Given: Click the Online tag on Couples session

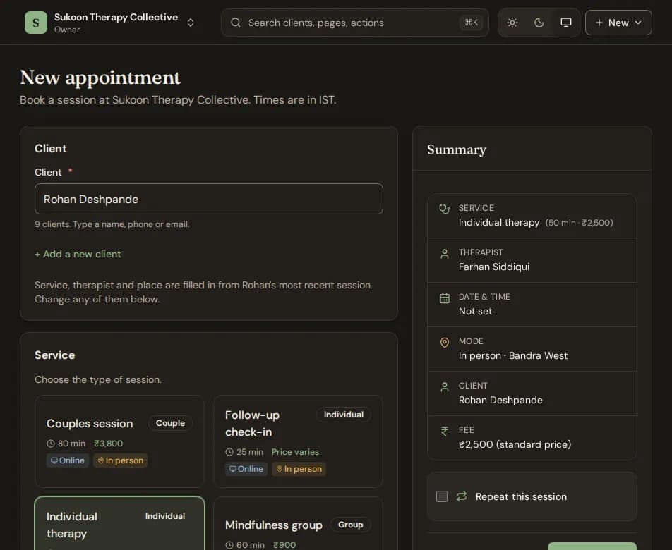Looking at the screenshot, I should tap(68, 460).
